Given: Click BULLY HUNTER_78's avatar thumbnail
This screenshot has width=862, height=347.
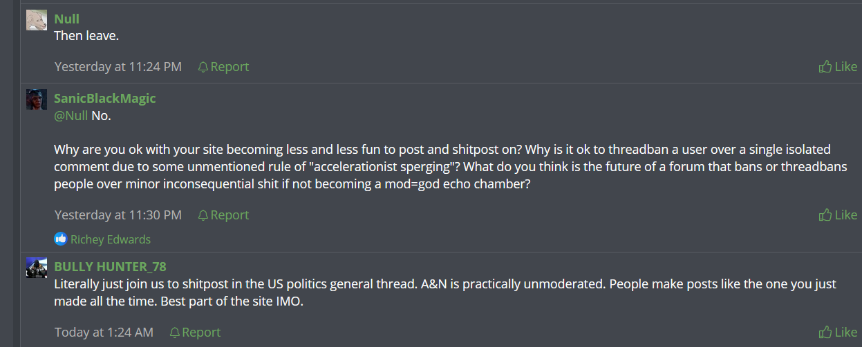Looking at the screenshot, I should click(x=37, y=268).
